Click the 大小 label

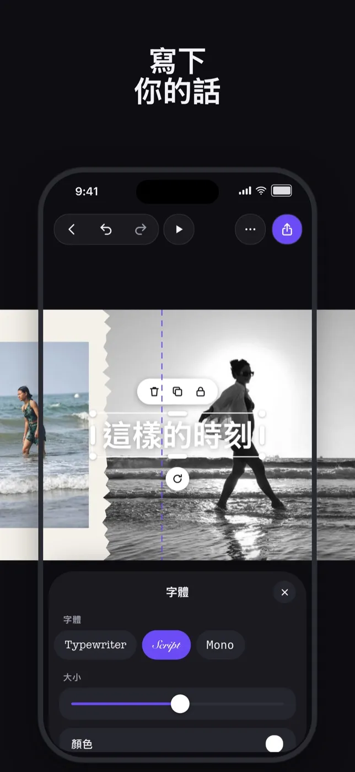coord(72,677)
